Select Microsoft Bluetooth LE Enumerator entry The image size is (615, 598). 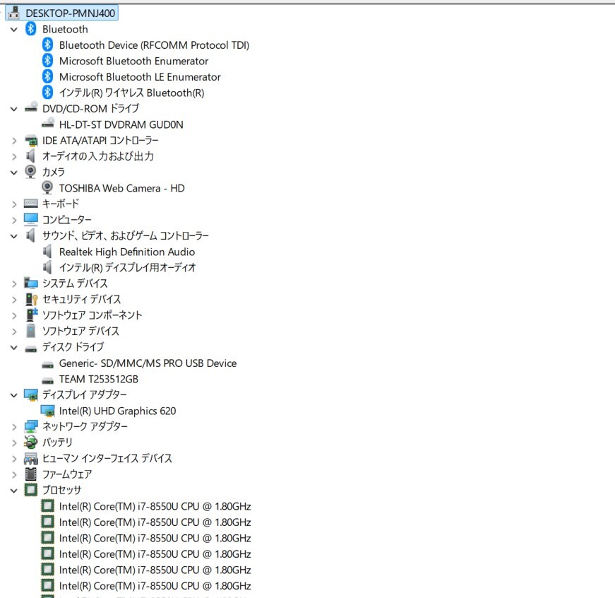click(140, 77)
